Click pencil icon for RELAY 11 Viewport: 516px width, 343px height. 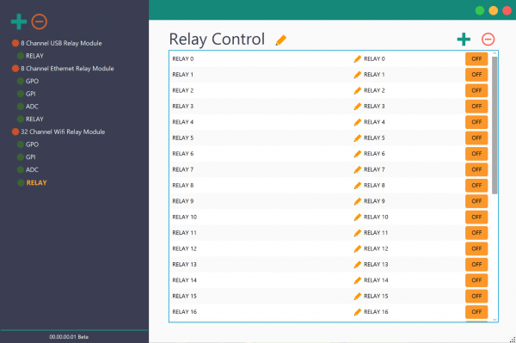point(358,233)
